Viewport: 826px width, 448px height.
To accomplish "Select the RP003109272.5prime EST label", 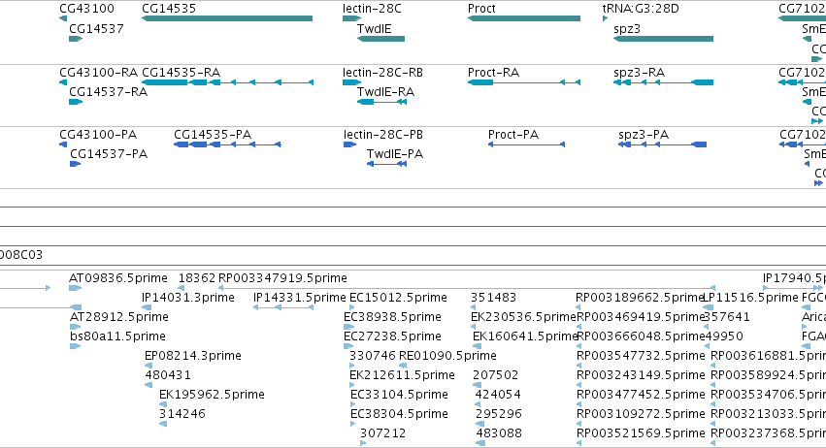I will pos(642,414).
